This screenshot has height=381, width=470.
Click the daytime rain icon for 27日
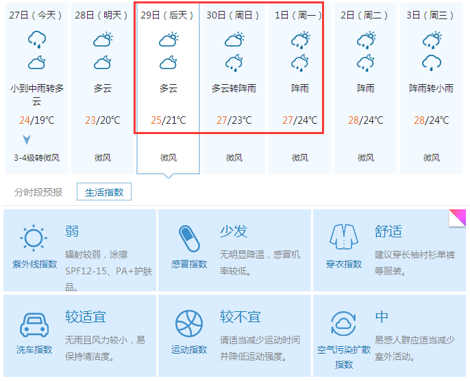pyautogui.click(x=36, y=40)
